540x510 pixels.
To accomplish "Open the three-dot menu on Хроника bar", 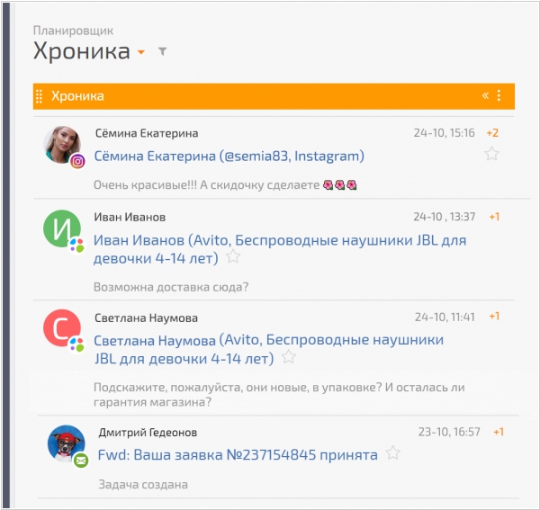I will [499, 95].
